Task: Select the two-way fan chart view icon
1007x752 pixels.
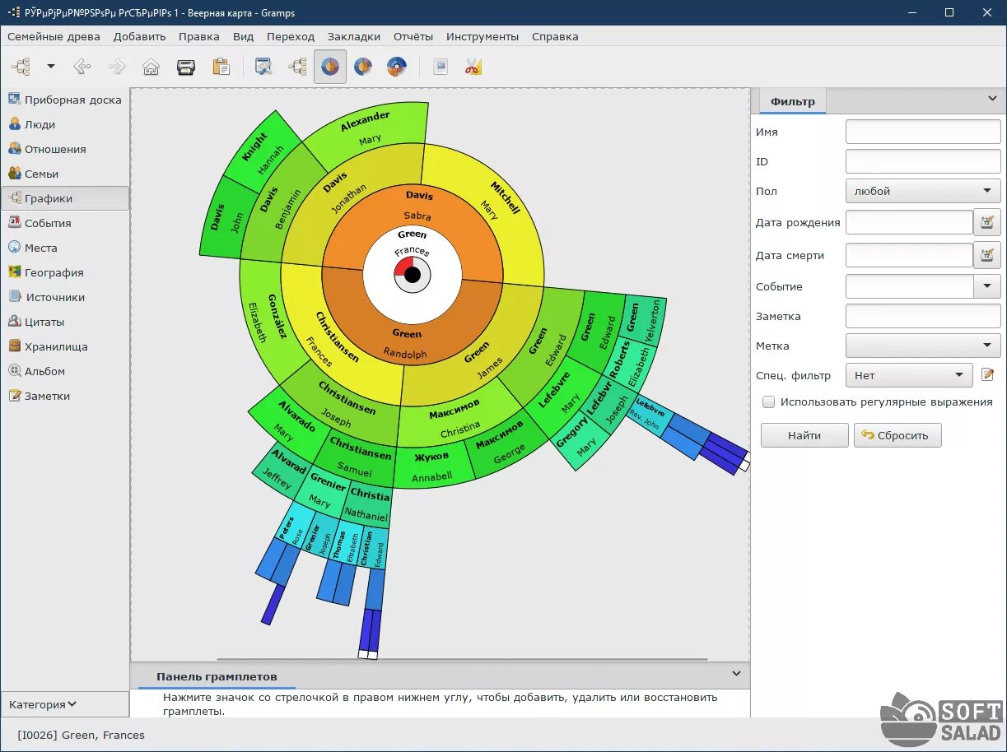Action: [x=397, y=67]
